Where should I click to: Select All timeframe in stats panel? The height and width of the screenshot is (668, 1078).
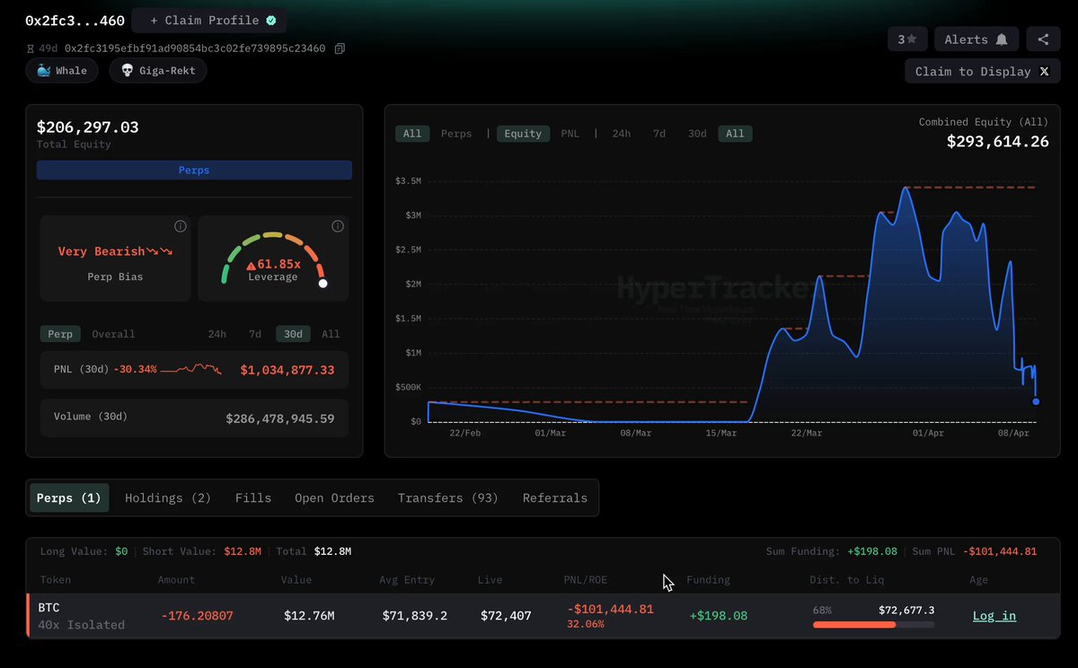(x=331, y=334)
